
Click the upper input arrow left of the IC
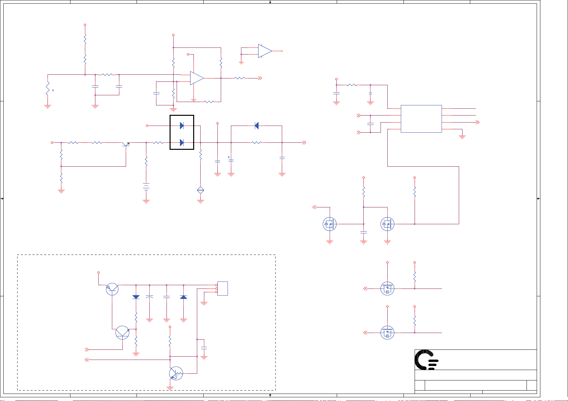(359, 115)
